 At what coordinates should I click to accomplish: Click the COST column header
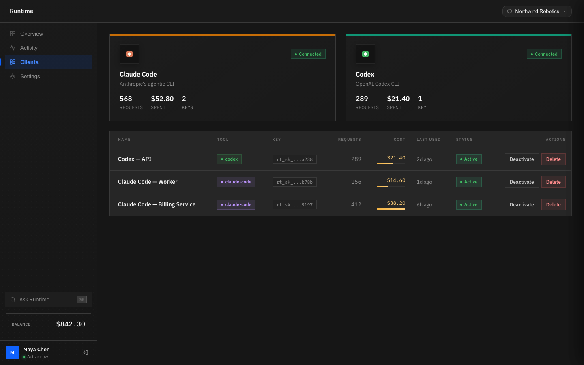[399, 140]
